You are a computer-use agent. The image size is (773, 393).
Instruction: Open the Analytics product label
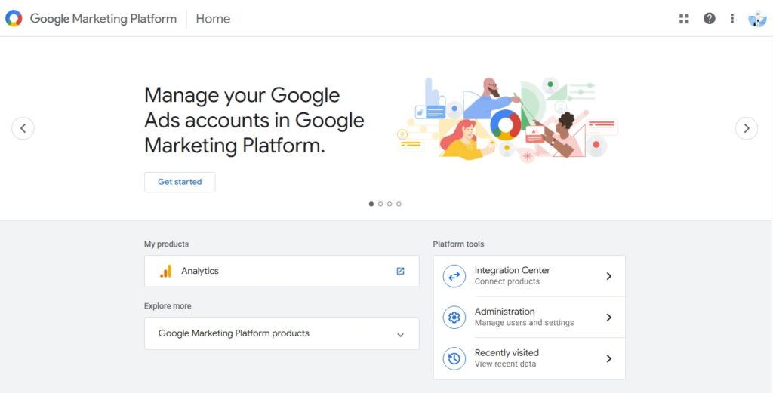[x=199, y=271]
